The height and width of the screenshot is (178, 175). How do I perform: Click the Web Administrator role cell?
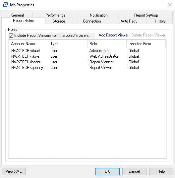point(104,56)
